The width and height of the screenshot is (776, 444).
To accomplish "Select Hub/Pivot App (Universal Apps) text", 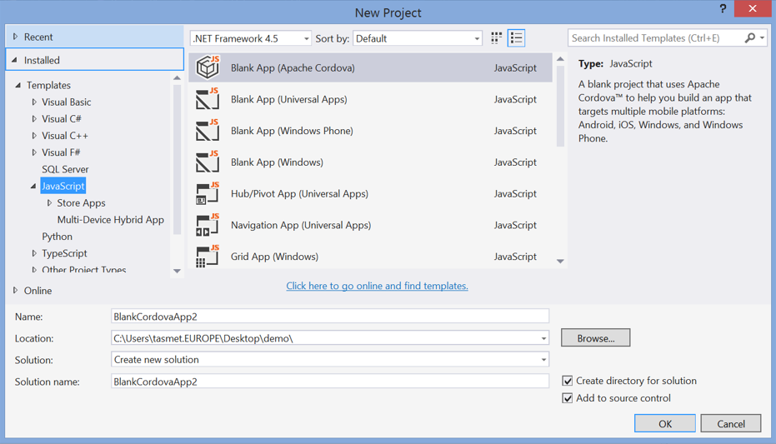I will (299, 193).
